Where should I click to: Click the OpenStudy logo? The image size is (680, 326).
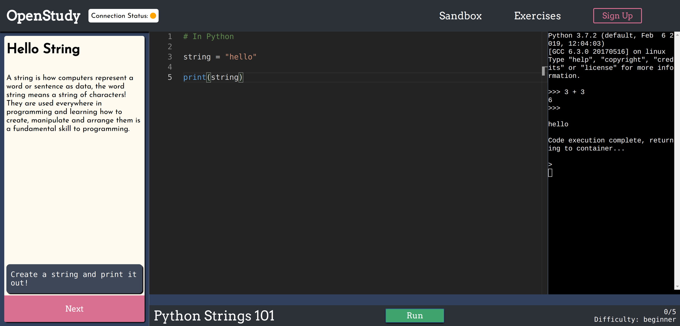(43, 16)
